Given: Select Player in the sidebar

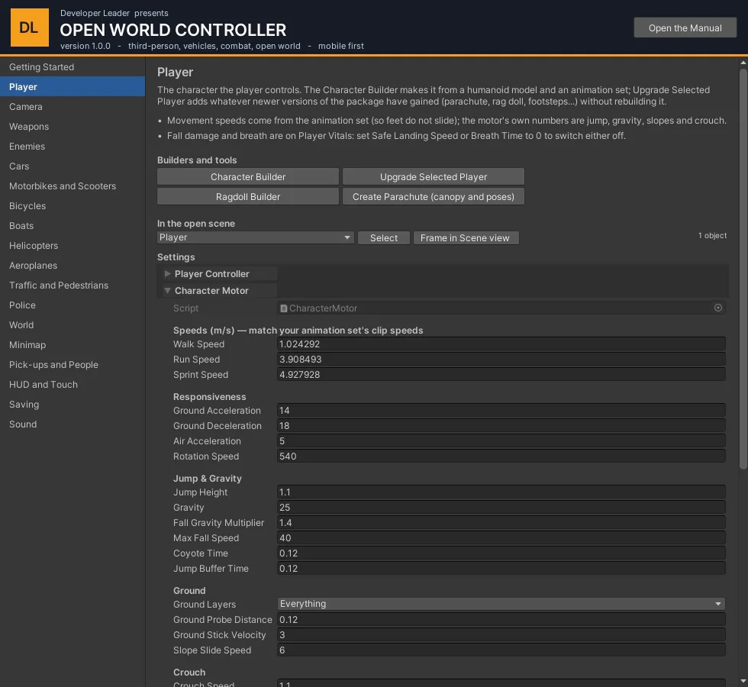Looking at the screenshot, I should tap(73, 87).
